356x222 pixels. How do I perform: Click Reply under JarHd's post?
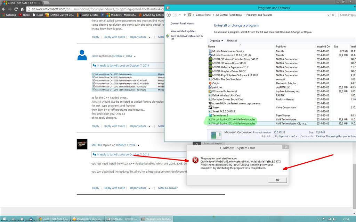click(x=96, y=126)
